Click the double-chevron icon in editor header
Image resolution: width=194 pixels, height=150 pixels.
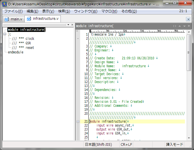pyautogui.click(x=189, y=26)
